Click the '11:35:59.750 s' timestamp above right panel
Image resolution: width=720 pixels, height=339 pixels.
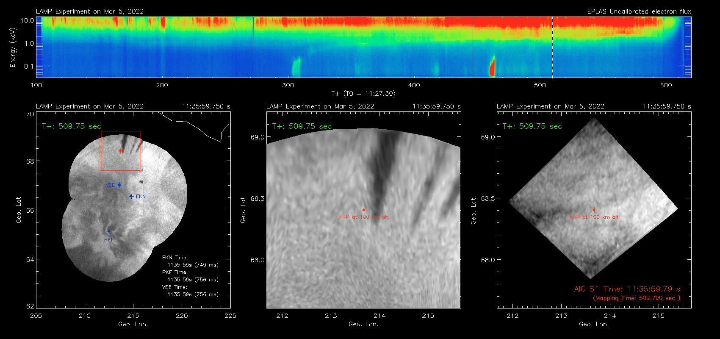coord(667,106)
